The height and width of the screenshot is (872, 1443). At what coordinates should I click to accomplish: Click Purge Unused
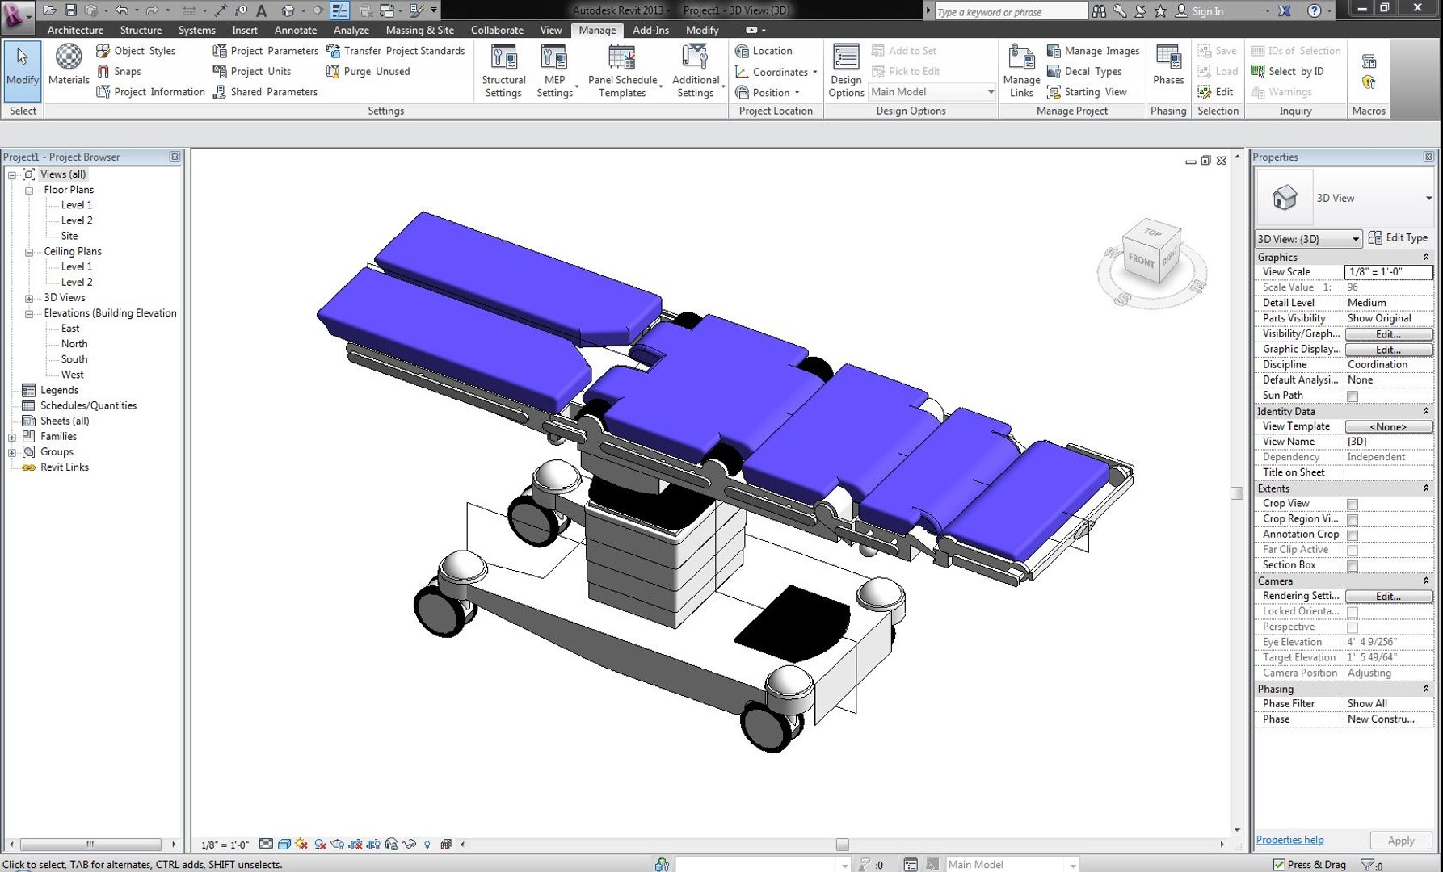click(x=368, y=71)
